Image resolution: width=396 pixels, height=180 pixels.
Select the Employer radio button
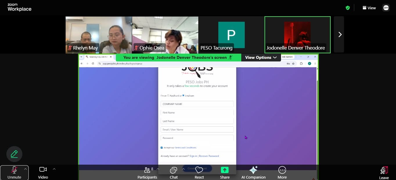click(183, 95)
